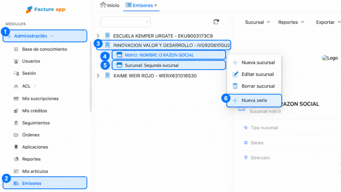Close the Emisores tab

point(156,5)
